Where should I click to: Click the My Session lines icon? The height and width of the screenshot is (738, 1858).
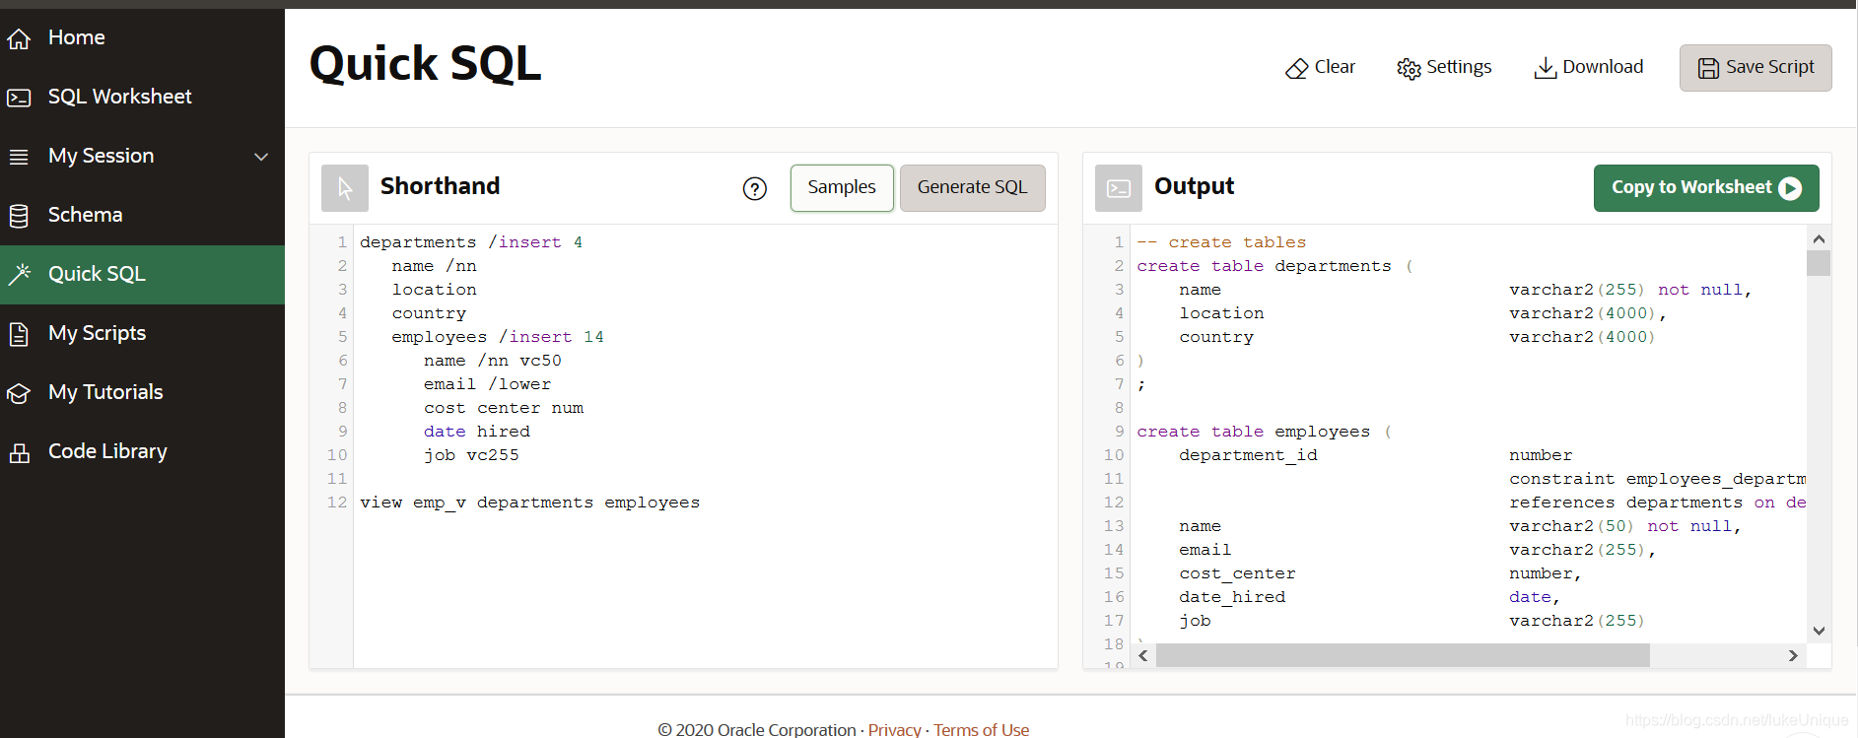pyautogui.click(x=19, y=157)
